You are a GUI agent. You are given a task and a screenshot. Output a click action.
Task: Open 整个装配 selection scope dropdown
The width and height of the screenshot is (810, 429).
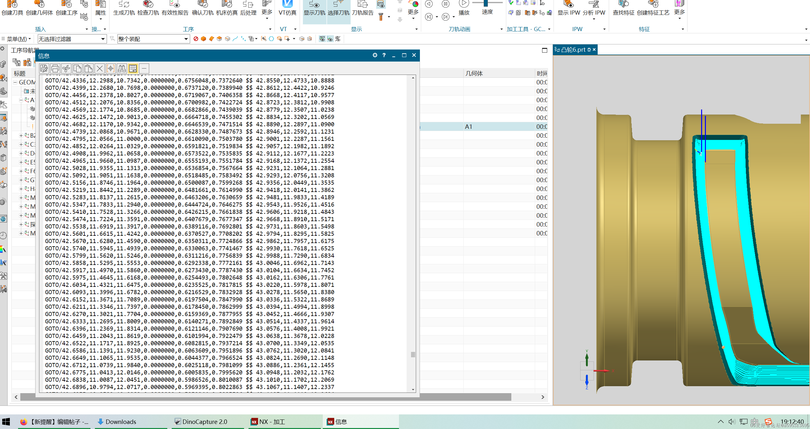154,39
